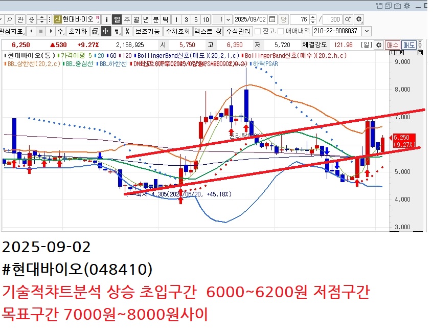This screenshot has height=331, width=433.
Task: Select interval 1 button
Action: 176,19
